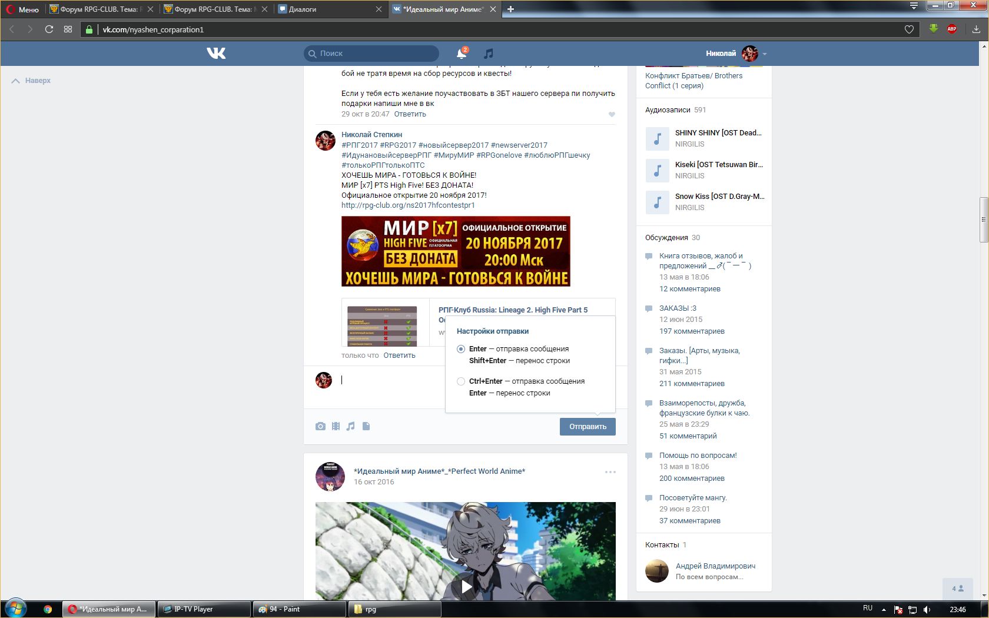Click the Отправить button

pyautogui.click(x=588, y=427)
